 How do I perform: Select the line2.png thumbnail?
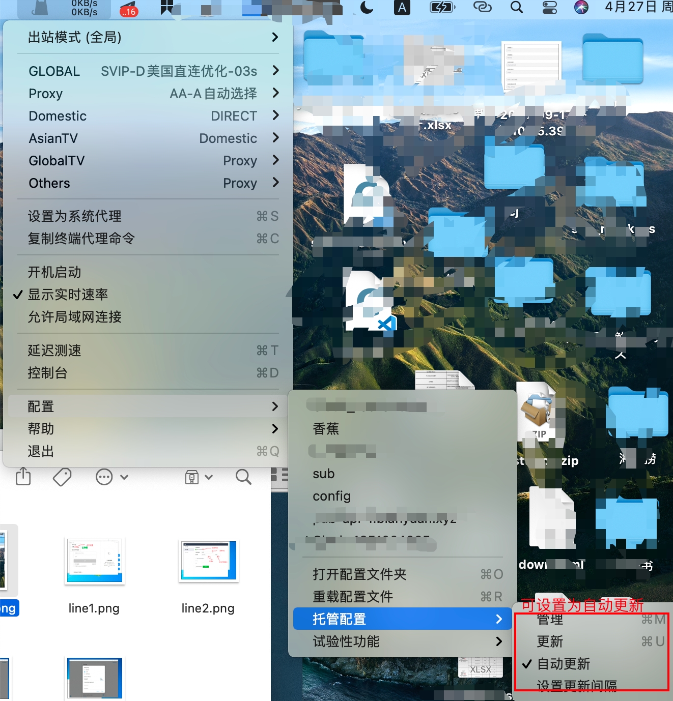(x=208, y=562)
